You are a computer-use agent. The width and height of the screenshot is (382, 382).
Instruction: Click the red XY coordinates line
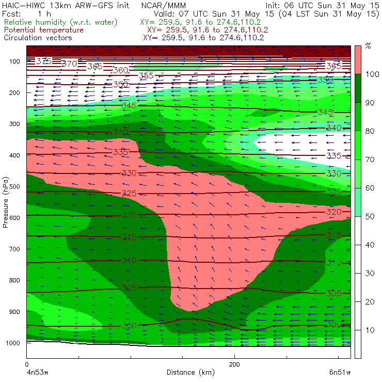(x=208, y=30)
